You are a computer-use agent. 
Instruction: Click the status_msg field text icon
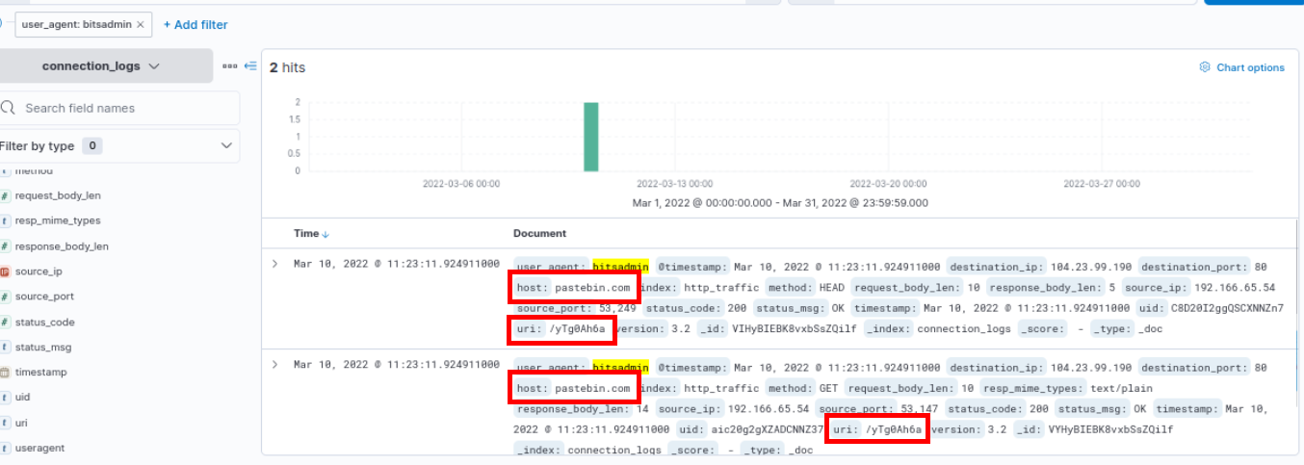point(6,347)
